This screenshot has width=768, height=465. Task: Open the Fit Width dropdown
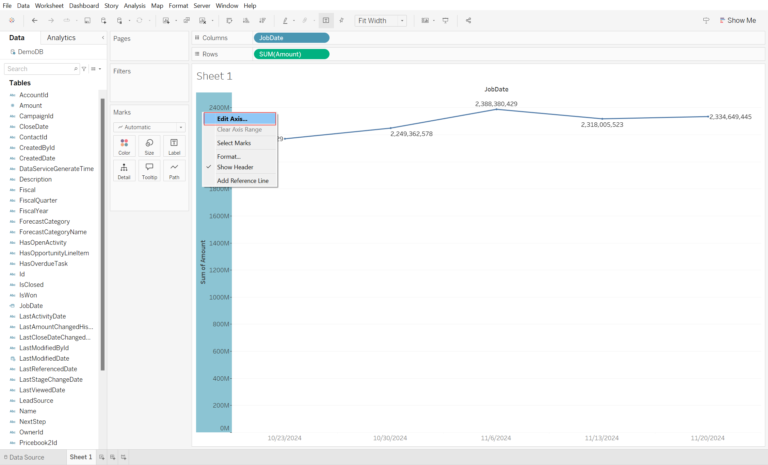[x=402, y=21]
